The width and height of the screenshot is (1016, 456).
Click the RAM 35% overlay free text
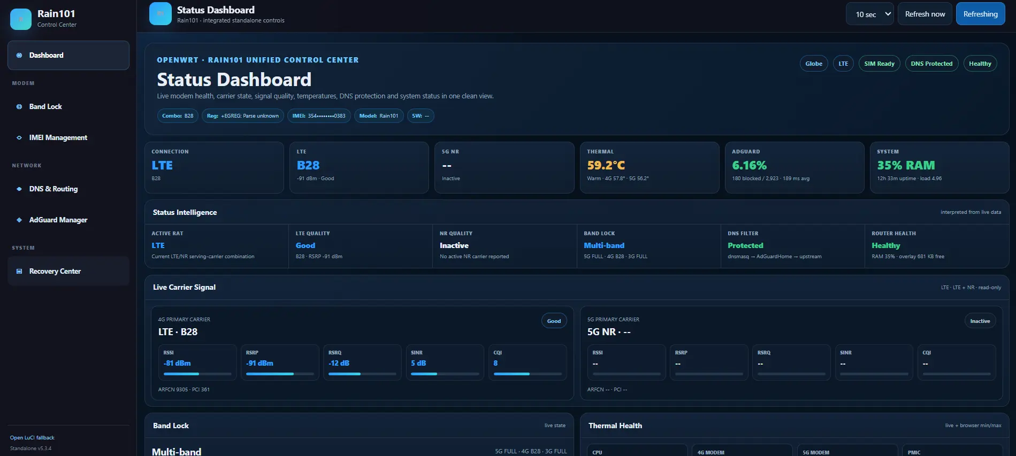[x=908, y=257]
